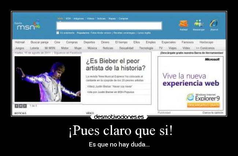Viewport: 238px width, 156px height.
Task: Open the Internet Explorer icon in header
Action: pyautogui.click(x=214, y=23)
